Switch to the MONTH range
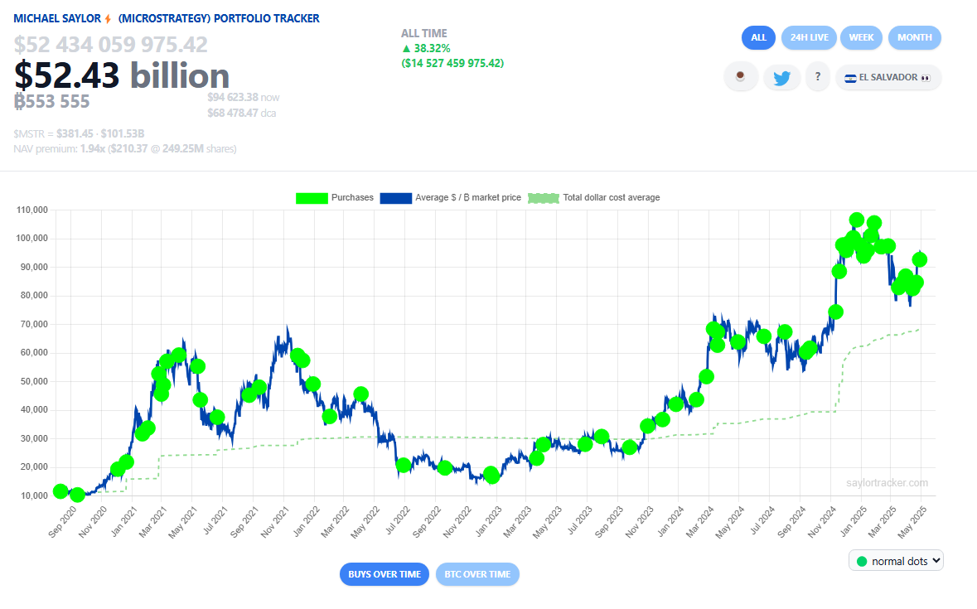Viewport: 977px width, 609px height. (914, 37)
